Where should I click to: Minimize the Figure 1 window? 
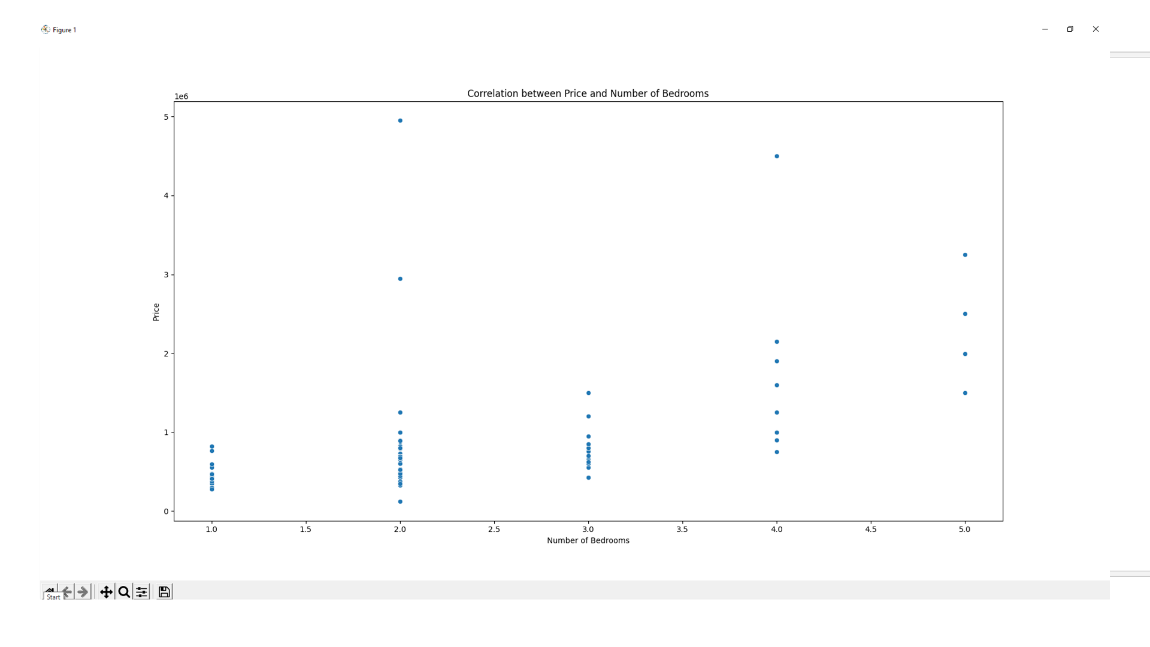point(1045,29)
